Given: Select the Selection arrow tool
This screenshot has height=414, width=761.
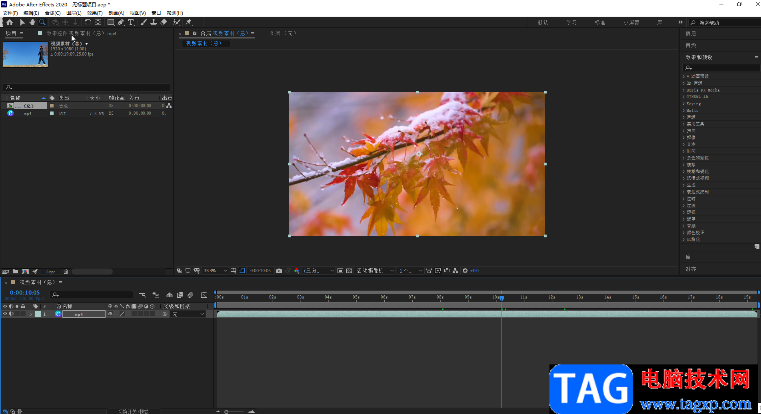Looking at the screenshot, I should [x=22, y=22].
